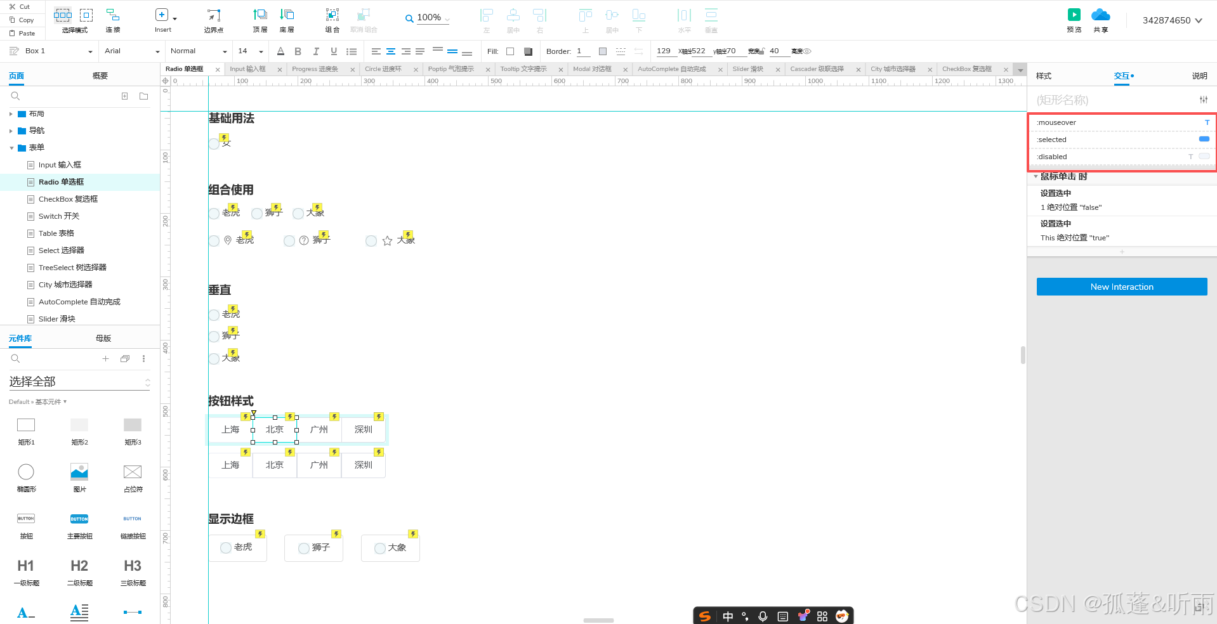Open account 342874650 dropdown
The height and width of the screenshot is (624, 1217).
tap(1173, 20)
